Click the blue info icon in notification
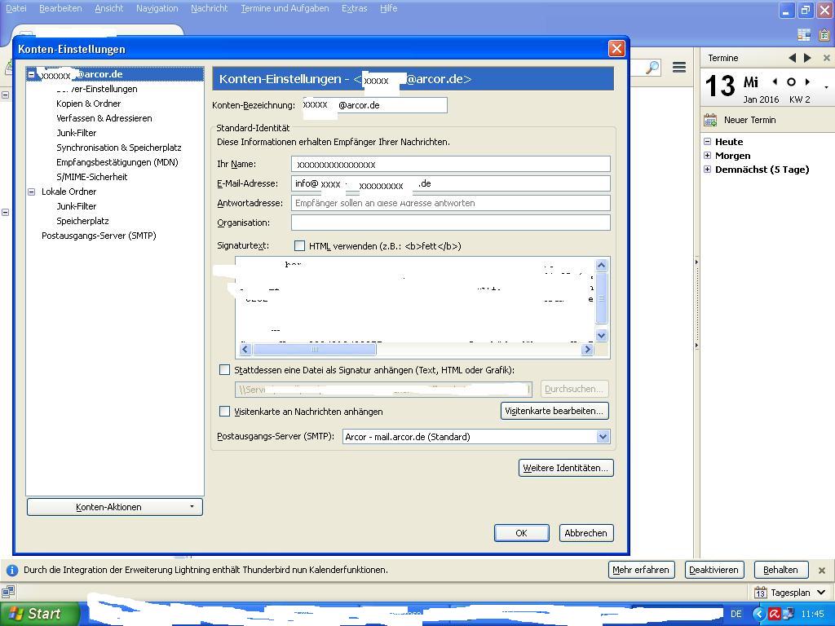835x626 pixels. click(11, 570)
